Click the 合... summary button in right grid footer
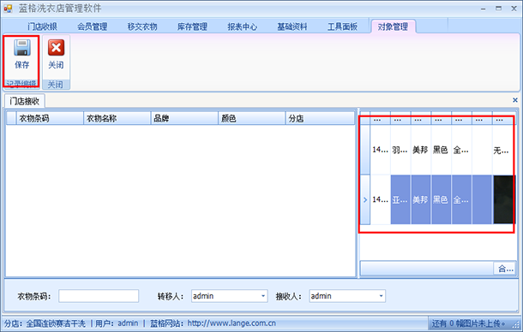Viewport: 523px width, 332px height. pos(505,269)
